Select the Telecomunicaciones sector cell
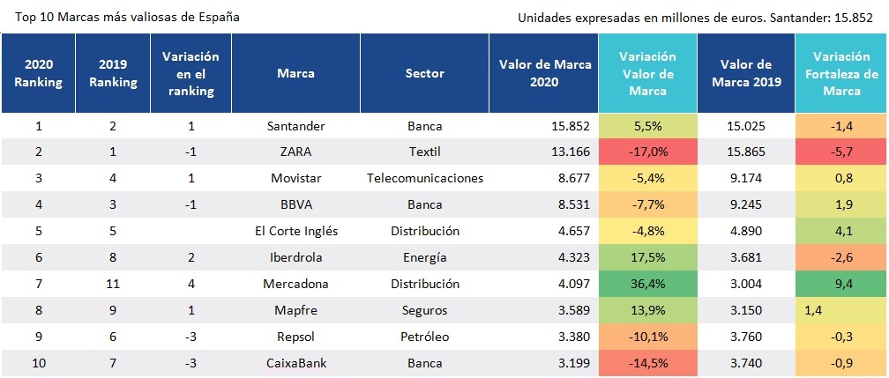The height and width of the screenshot is (378, 889). click(x=424, y=178)
